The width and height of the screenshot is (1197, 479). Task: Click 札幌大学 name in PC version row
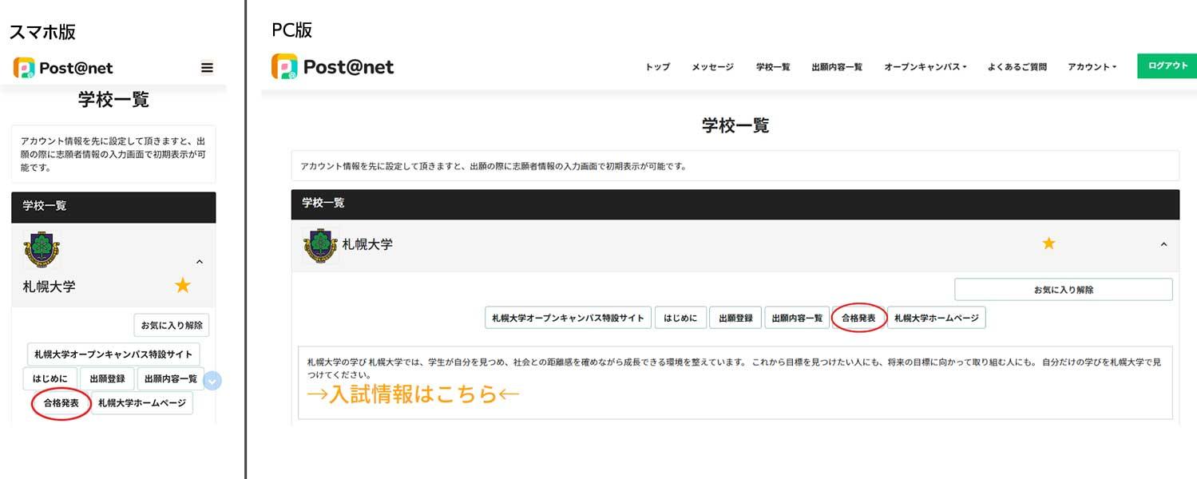click(x=367, y=244)
